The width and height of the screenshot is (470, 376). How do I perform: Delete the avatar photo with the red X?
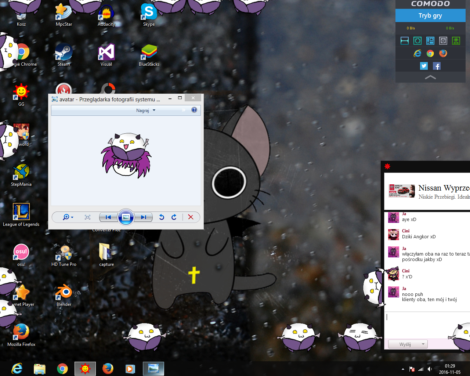(x=191, y=217)
